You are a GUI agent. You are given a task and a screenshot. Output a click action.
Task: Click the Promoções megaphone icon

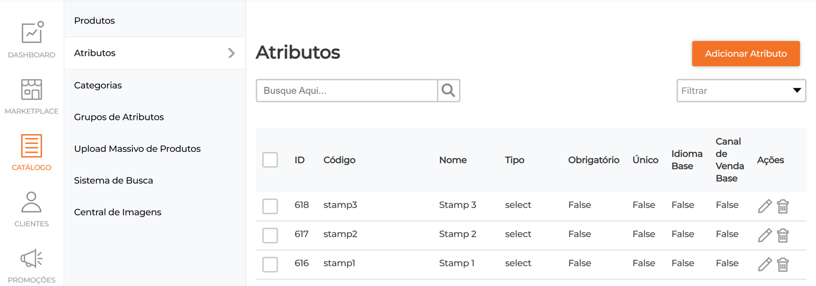click(x=32, y=259)
